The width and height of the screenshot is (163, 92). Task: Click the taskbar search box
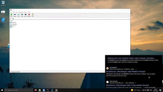pyautogui.click(x=19, y=90)
